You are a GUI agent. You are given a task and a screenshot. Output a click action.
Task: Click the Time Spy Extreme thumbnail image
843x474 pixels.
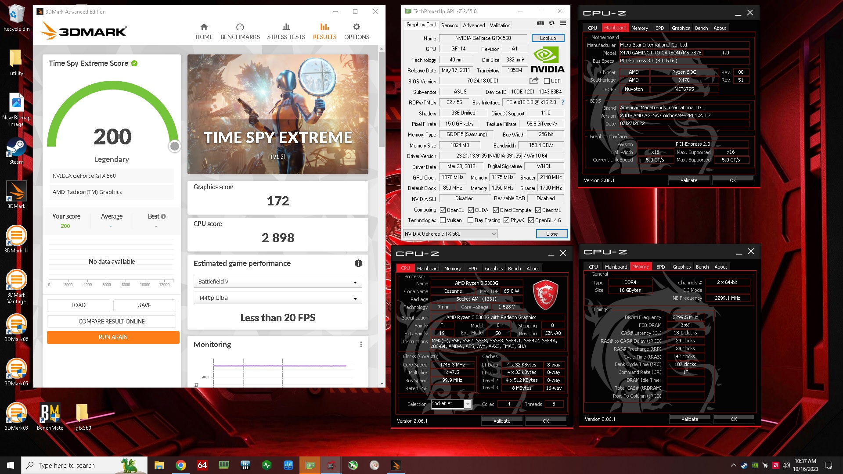[277, 114]
